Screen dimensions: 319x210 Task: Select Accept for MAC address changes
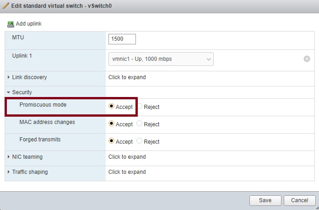point(112,124)
